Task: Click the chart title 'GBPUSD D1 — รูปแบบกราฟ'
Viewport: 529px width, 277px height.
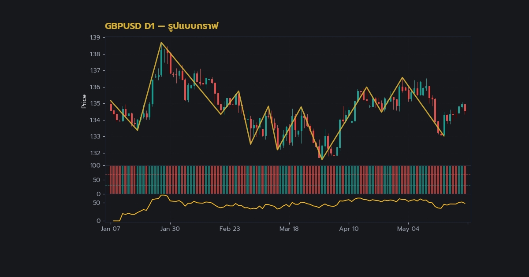Action: [x=161, y=26]
